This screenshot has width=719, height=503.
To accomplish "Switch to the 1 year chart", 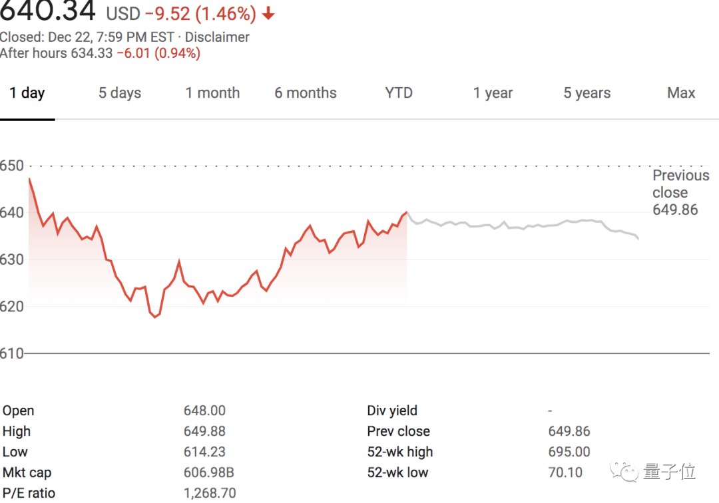I will click(x=493, y=93).
